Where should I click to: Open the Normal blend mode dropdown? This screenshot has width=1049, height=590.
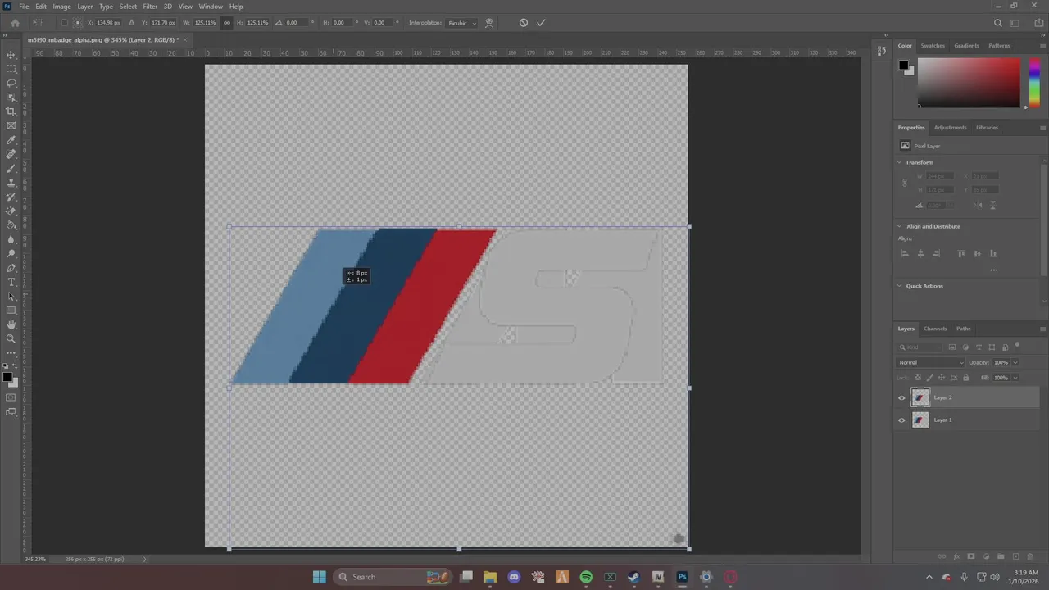(932, 362)
